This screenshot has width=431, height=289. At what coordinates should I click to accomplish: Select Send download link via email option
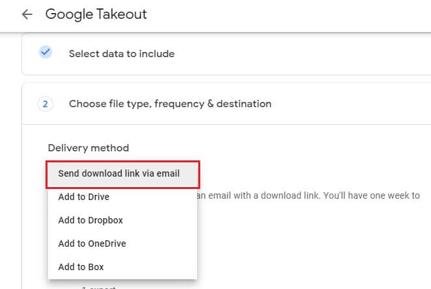[123, 173]
